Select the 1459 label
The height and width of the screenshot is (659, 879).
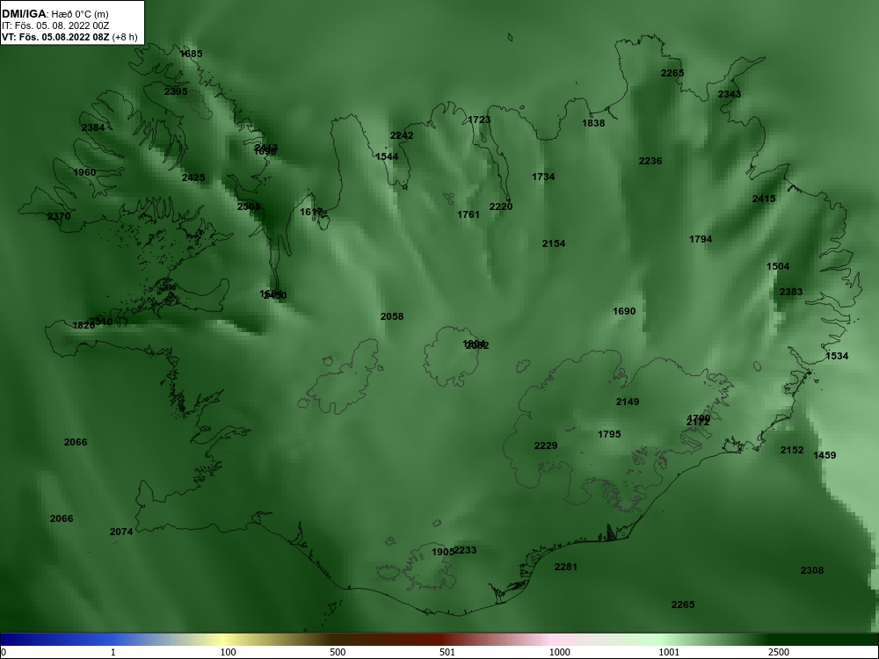pos(825,455)
